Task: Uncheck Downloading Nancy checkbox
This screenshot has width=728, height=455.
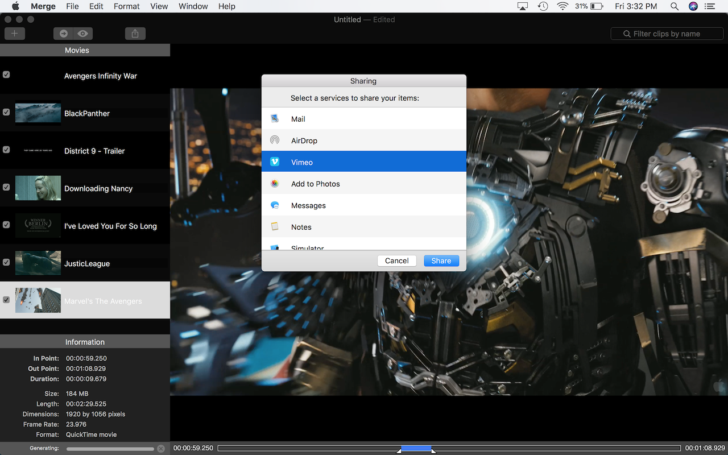Action: pyautogui.click(x=6, y=187)
